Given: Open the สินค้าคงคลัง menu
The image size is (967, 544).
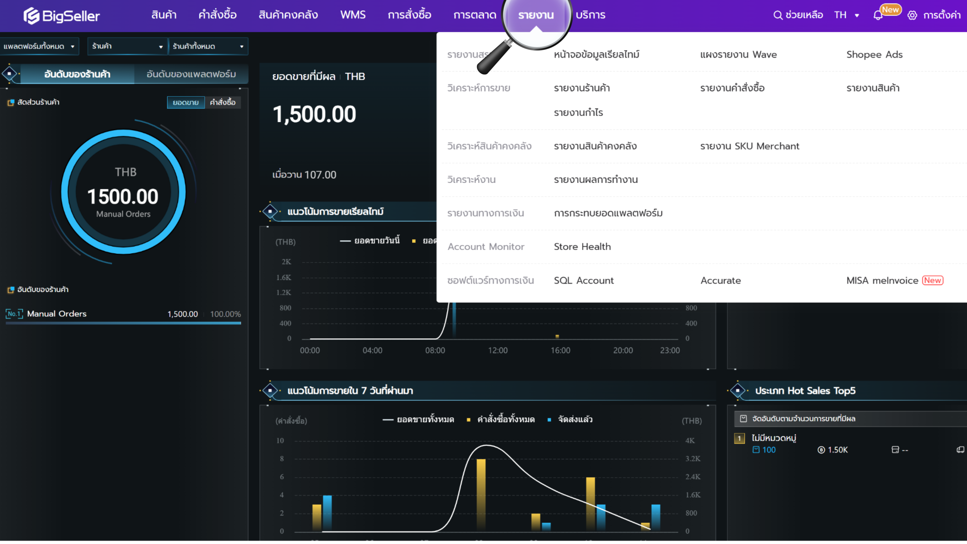Looking at the screenshot, I should (288, 15).
